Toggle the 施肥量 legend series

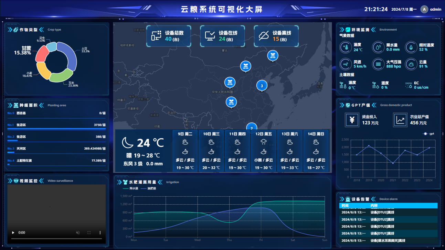148,188
